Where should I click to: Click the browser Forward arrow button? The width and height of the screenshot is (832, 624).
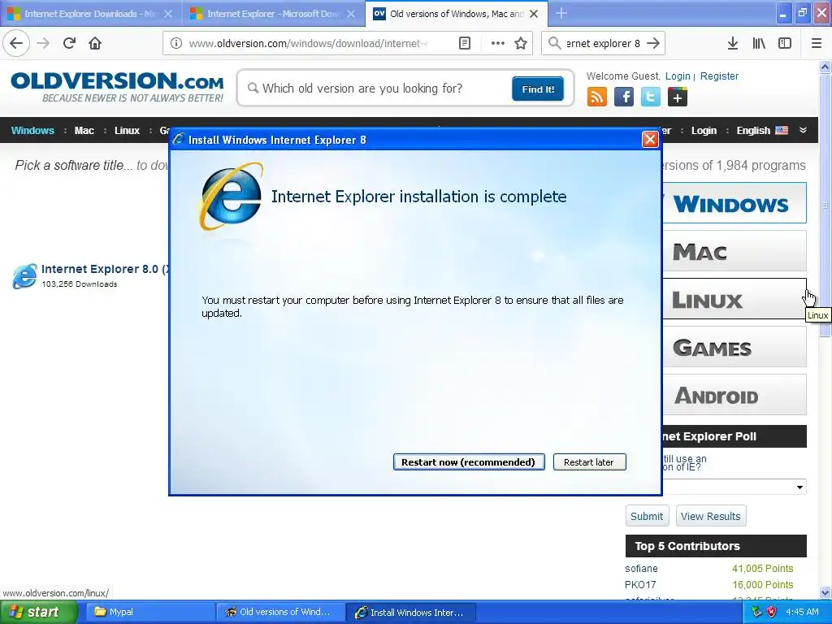(43, 43)
